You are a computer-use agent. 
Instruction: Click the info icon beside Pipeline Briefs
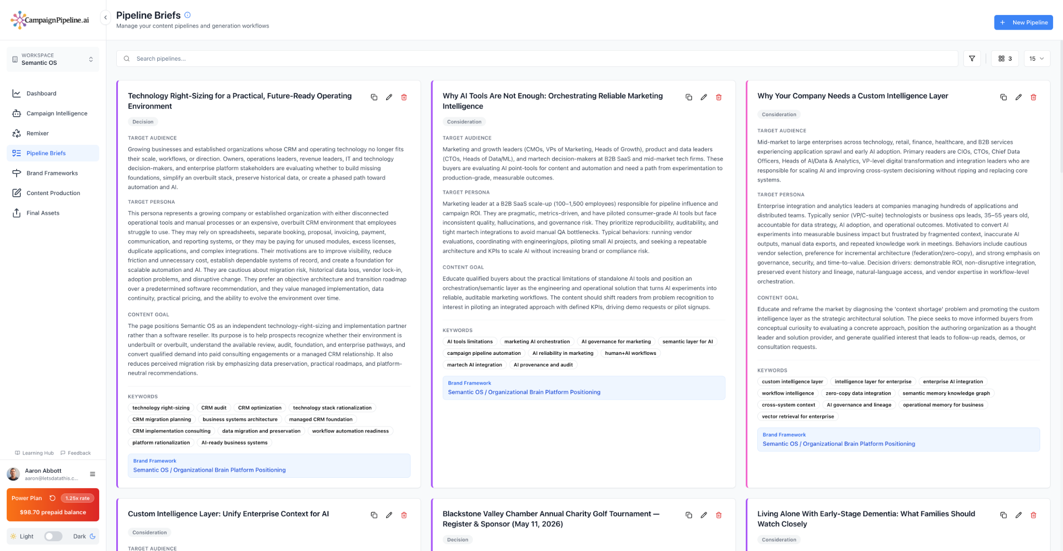pos(187,15)
